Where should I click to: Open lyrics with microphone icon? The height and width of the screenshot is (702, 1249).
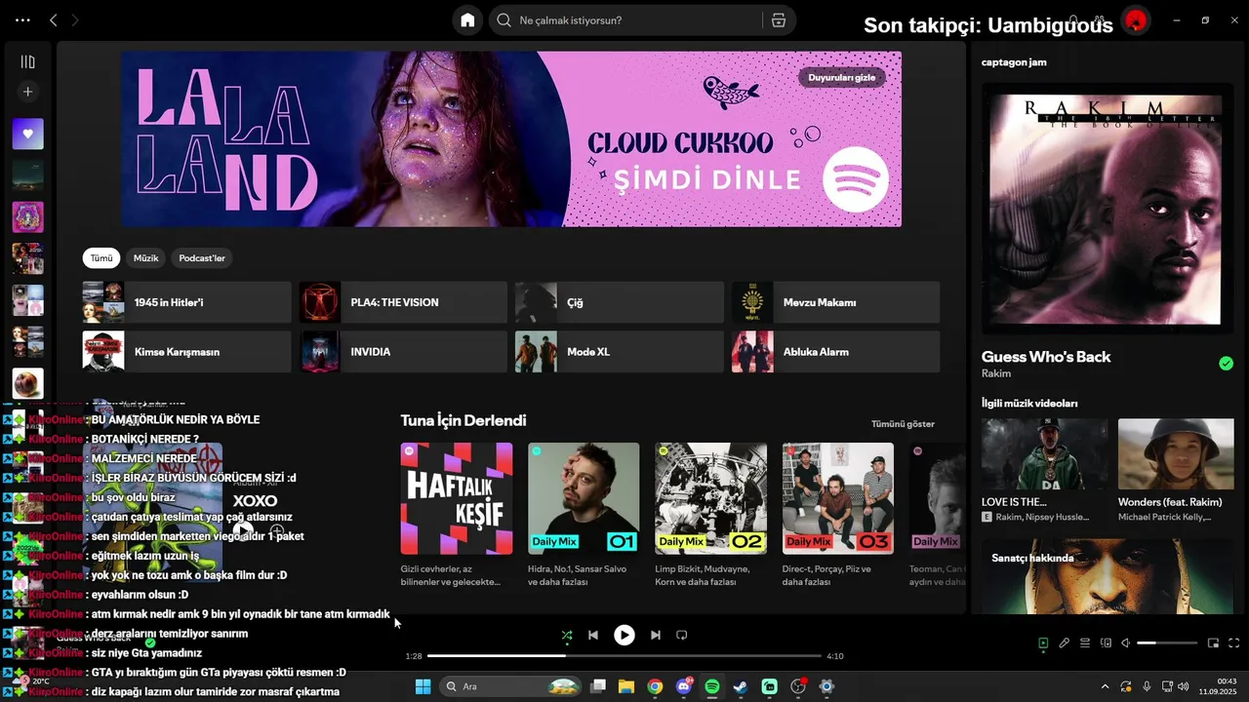pos(1065,643)
